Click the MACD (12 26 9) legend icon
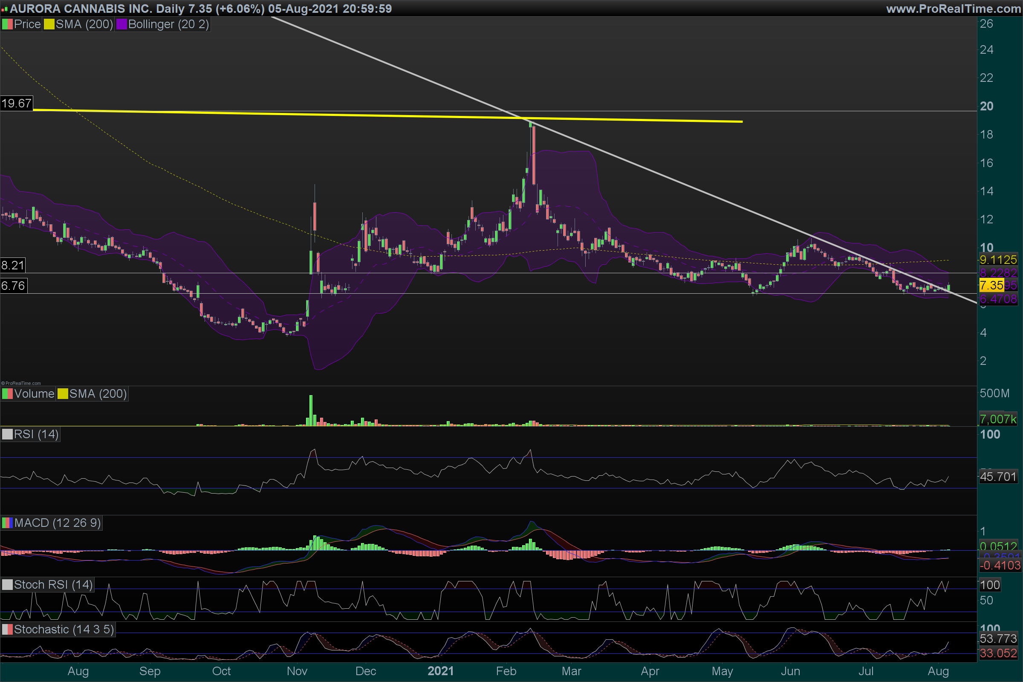This screenshot has width=1023, height=682. (x=7, y=523)
